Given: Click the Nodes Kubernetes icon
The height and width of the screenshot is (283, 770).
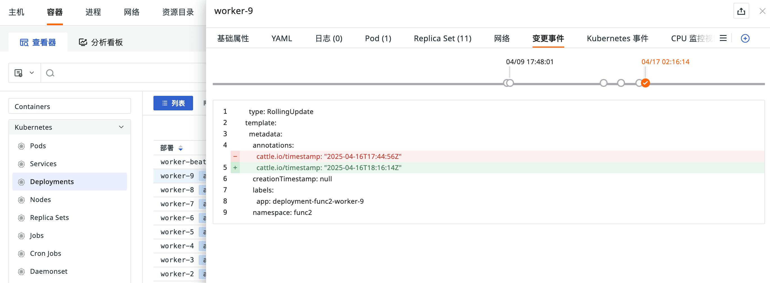Looking at the screenshot, I should 21,200.
